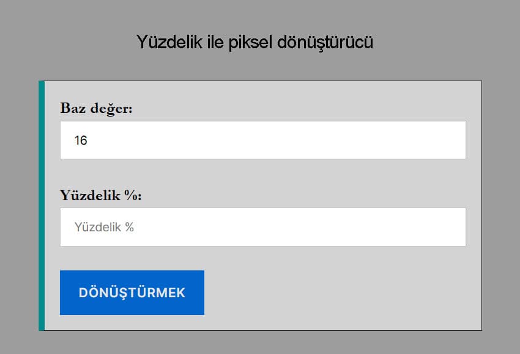Click the "%:" symbol in the second label
This screenshot has height=354, width=520.
[x=133, y=195]
